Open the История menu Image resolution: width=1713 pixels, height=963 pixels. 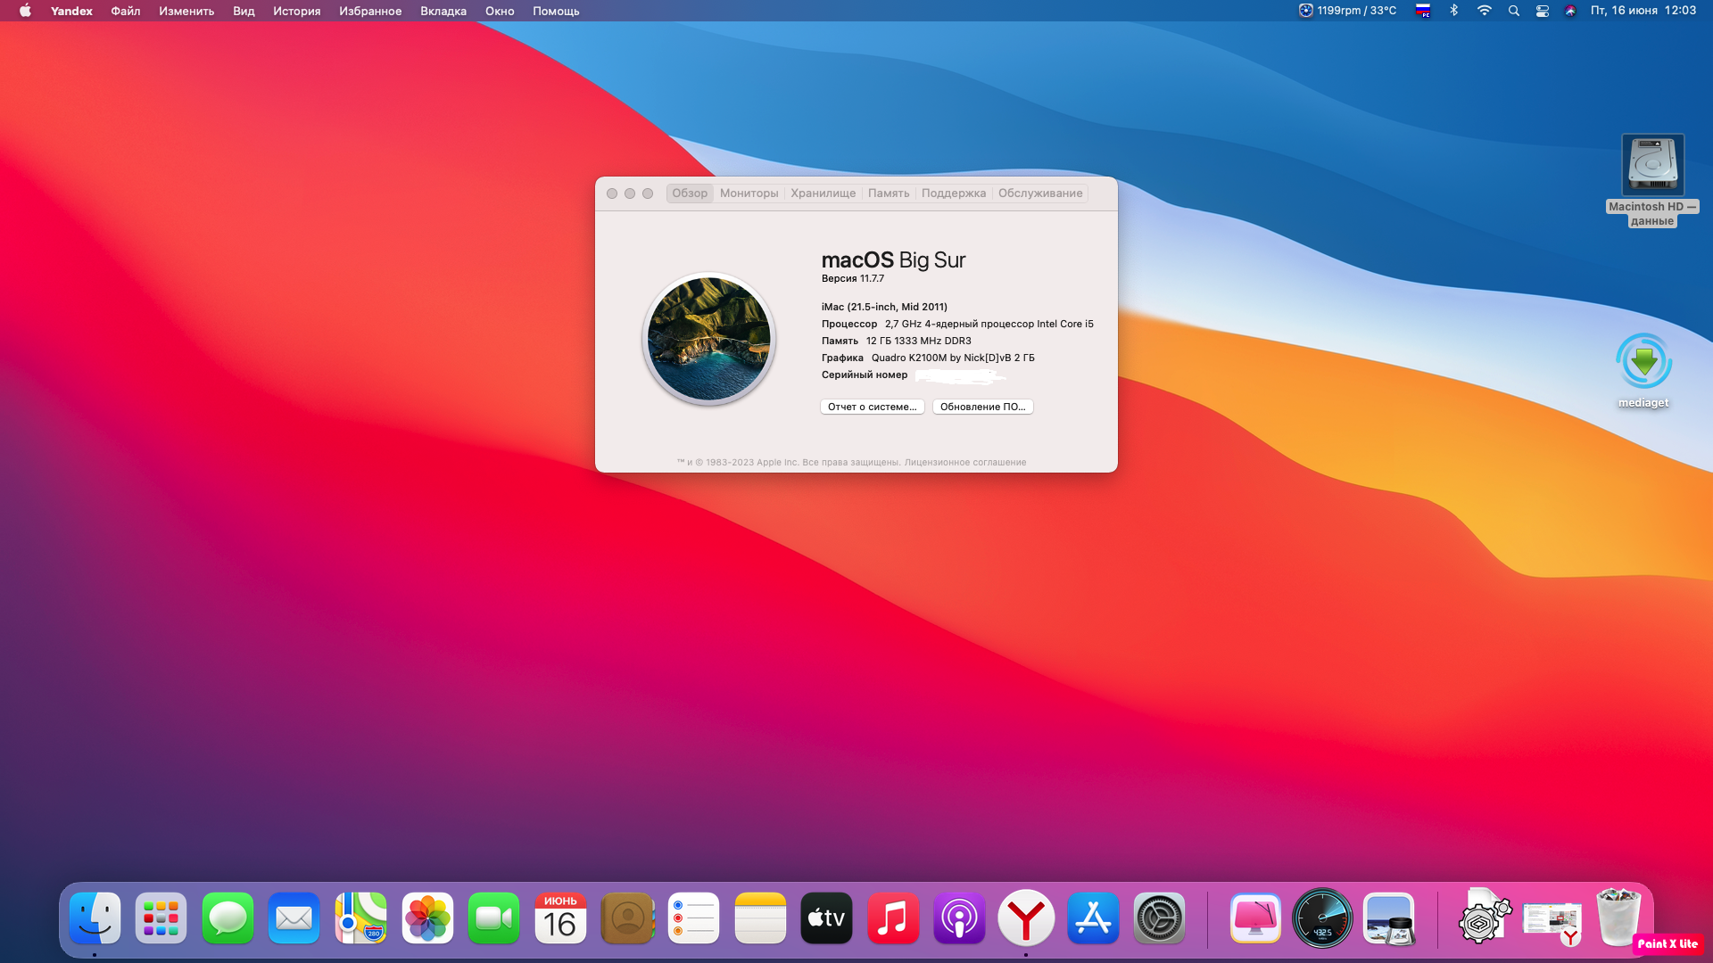(296, 11)
